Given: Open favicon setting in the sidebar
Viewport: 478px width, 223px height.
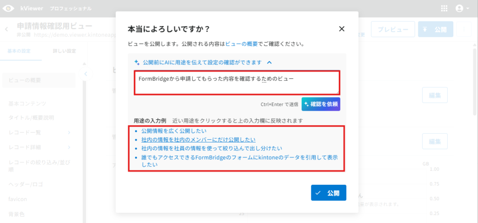Looking at the screenshot, I should (x=18, y=199).
